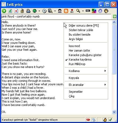Click the green checkmark status bar button

[x=110, y=120]
